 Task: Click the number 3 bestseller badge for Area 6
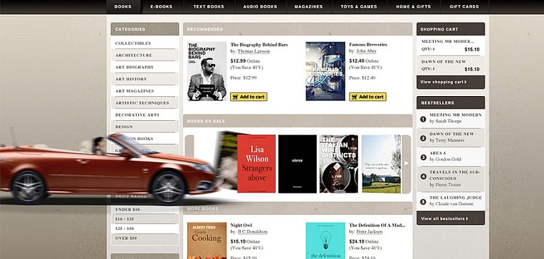(423, 157)
